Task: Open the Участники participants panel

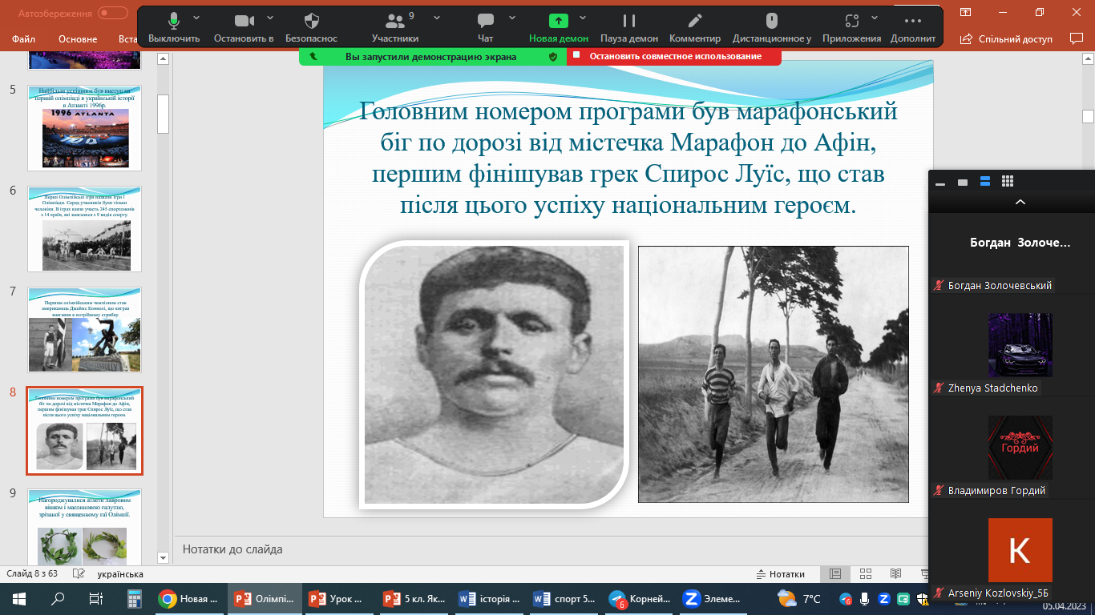Action: click(395, 28)
